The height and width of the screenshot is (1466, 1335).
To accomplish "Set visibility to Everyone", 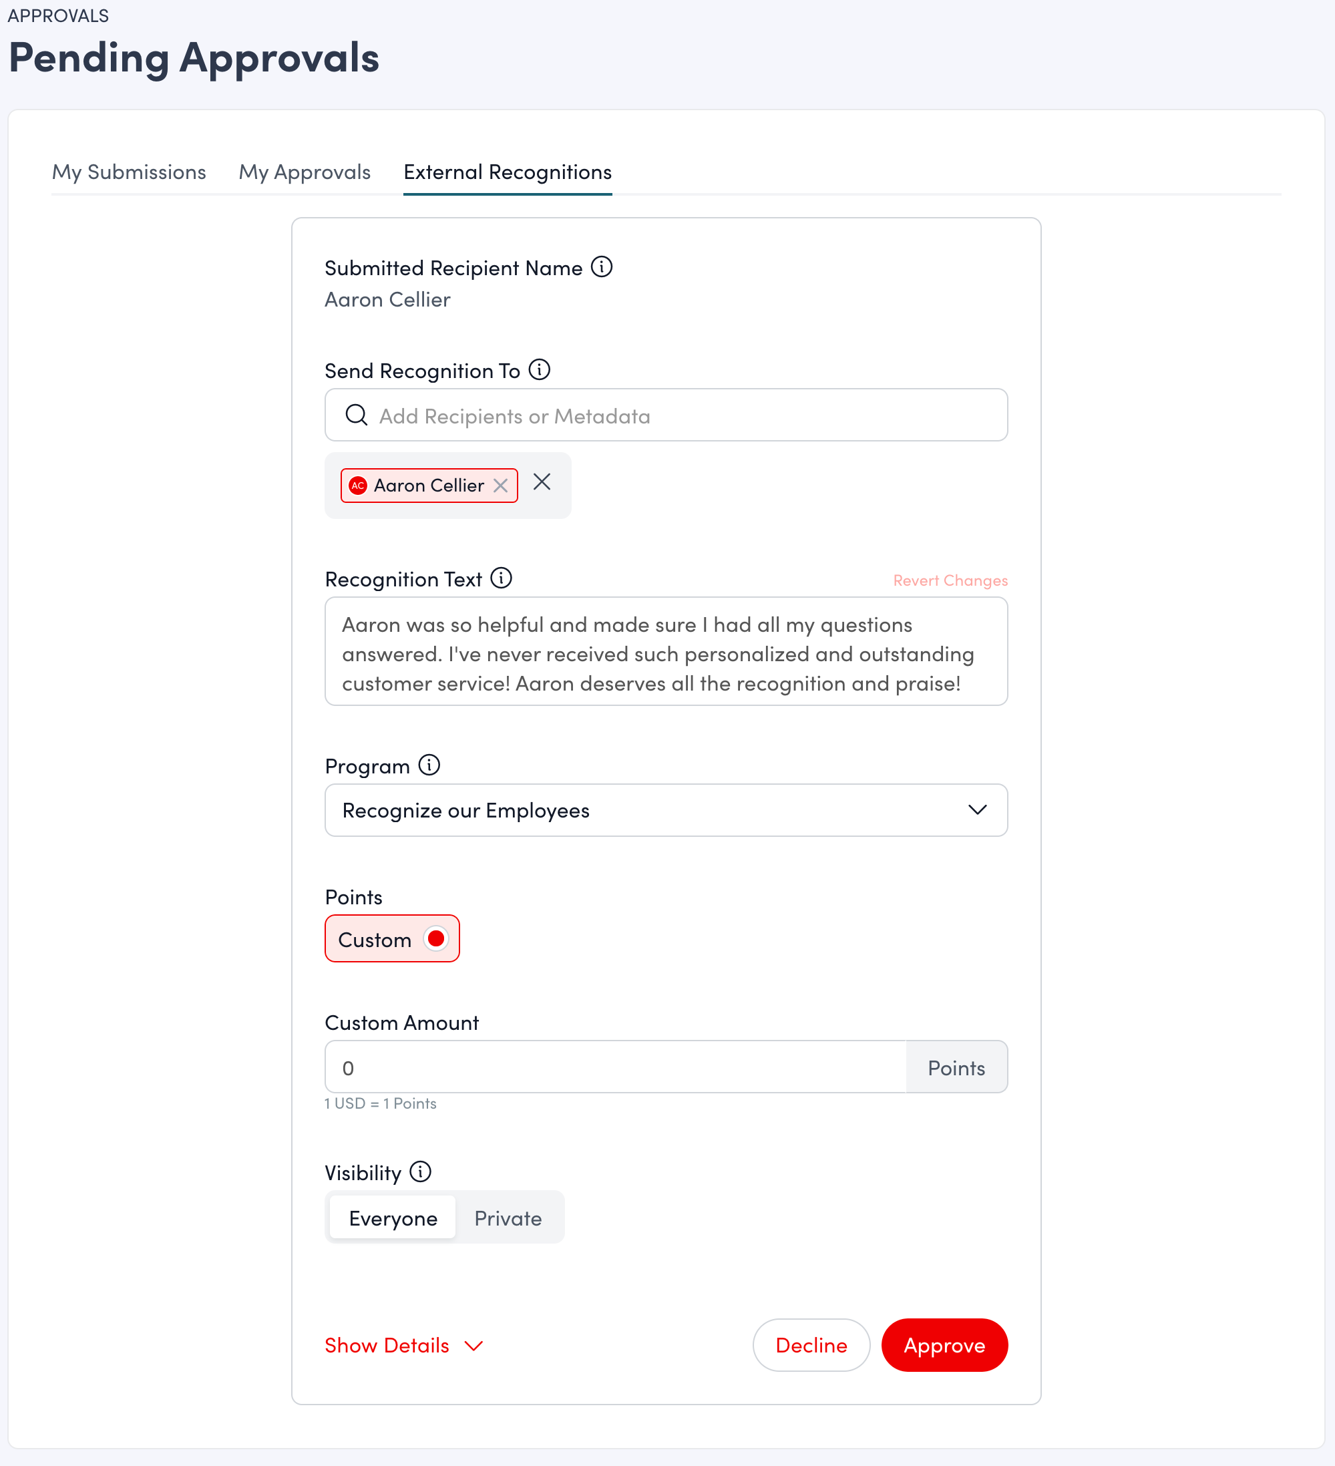I will 393,1218.
